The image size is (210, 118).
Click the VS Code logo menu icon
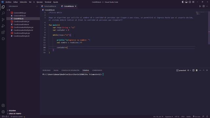pos(2,2)
